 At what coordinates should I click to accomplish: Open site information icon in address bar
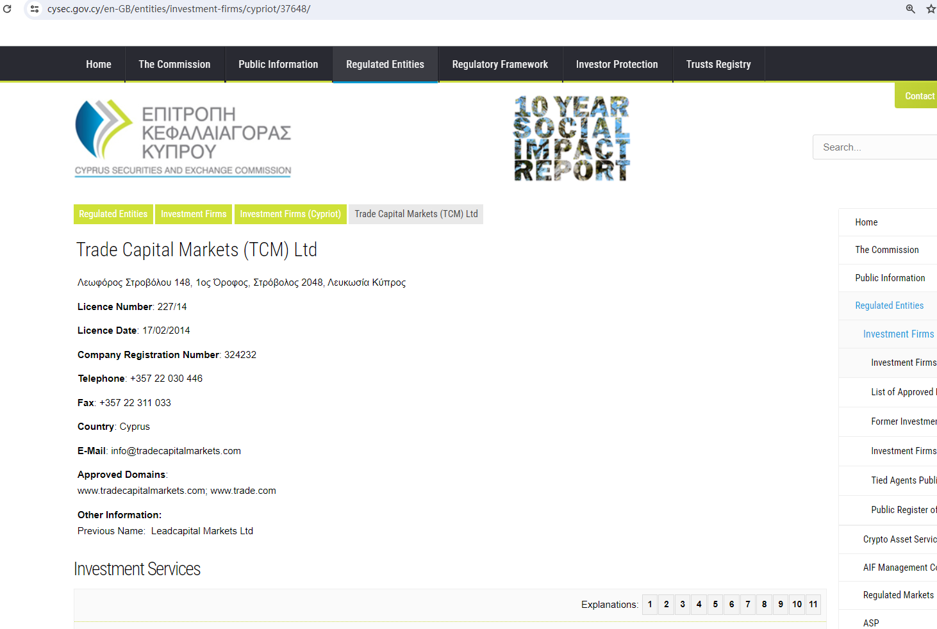[35, 9]
